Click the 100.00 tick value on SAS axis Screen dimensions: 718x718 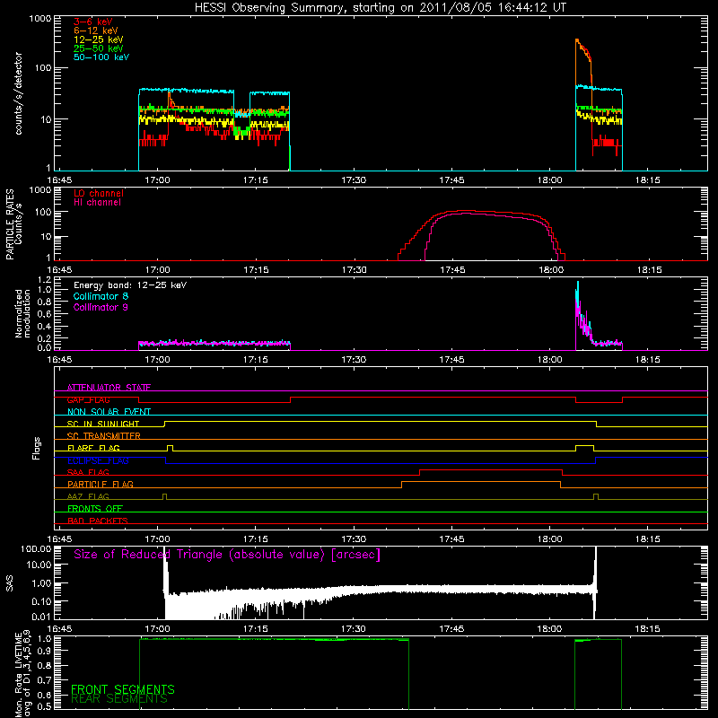pos(36,548)
